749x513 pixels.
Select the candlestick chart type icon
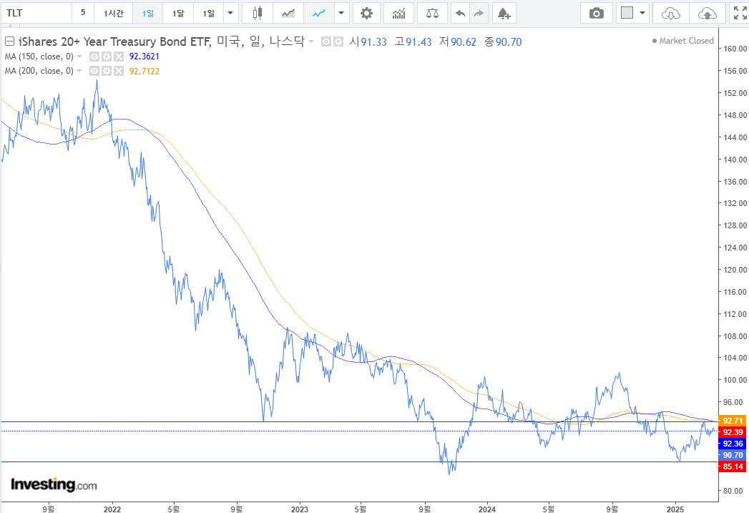[258, 13]
